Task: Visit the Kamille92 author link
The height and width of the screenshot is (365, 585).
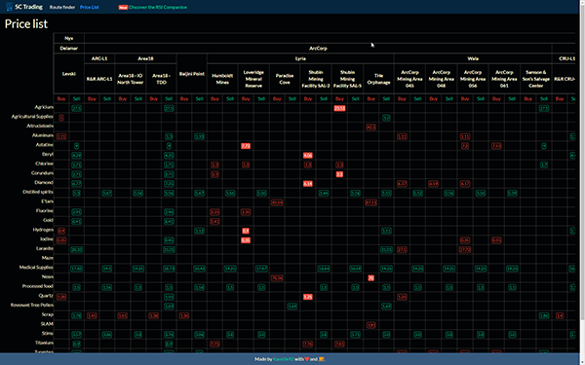Action: point(284,359)
